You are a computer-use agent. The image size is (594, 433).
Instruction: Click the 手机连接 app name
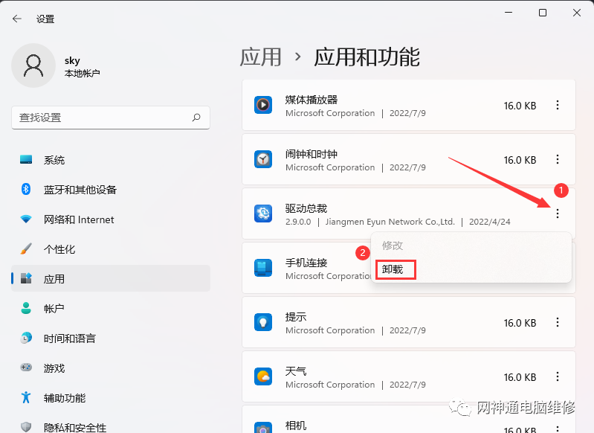(306, 263)
